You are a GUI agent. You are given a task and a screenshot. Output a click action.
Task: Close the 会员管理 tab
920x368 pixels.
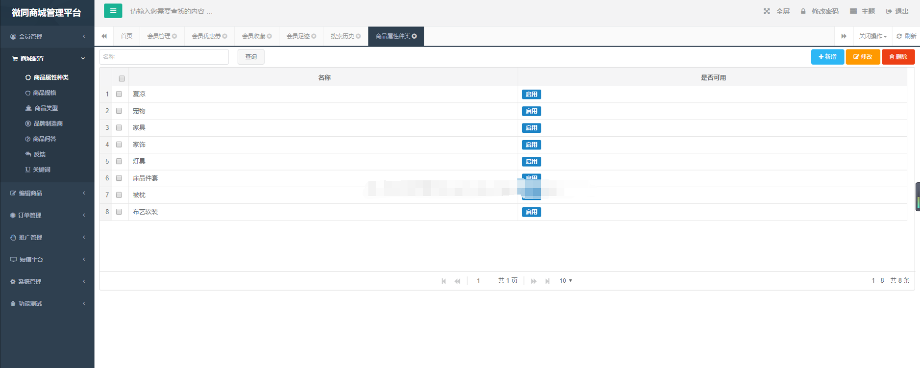[x=174, y=36]
